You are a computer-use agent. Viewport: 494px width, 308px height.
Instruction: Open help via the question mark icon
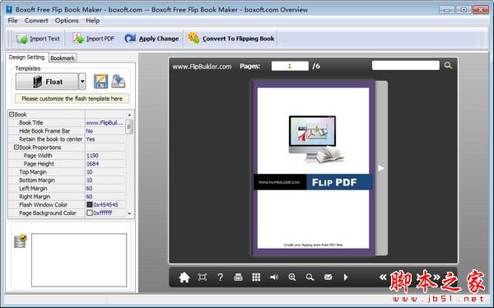tap(220, 277)
